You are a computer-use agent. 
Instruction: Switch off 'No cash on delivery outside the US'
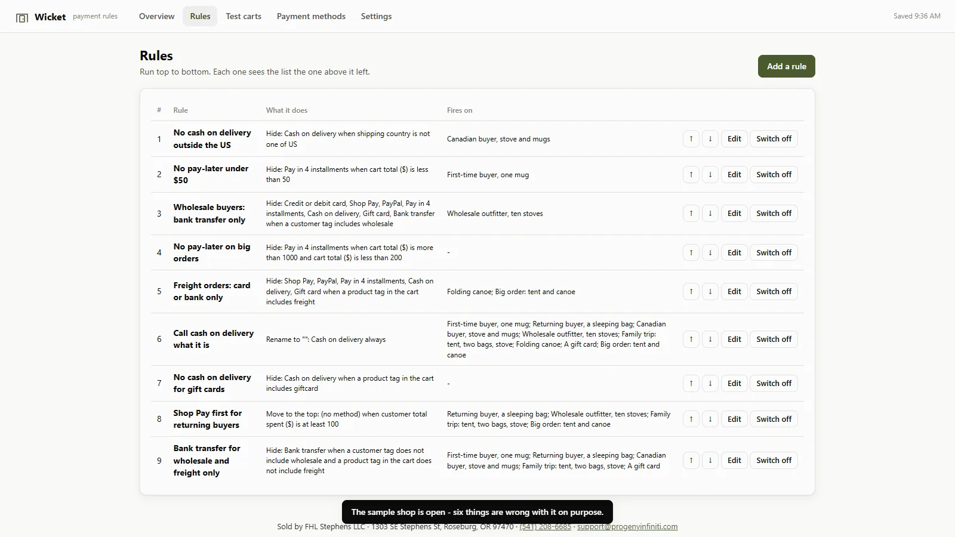pyautogui.click(x=774, y=139)
